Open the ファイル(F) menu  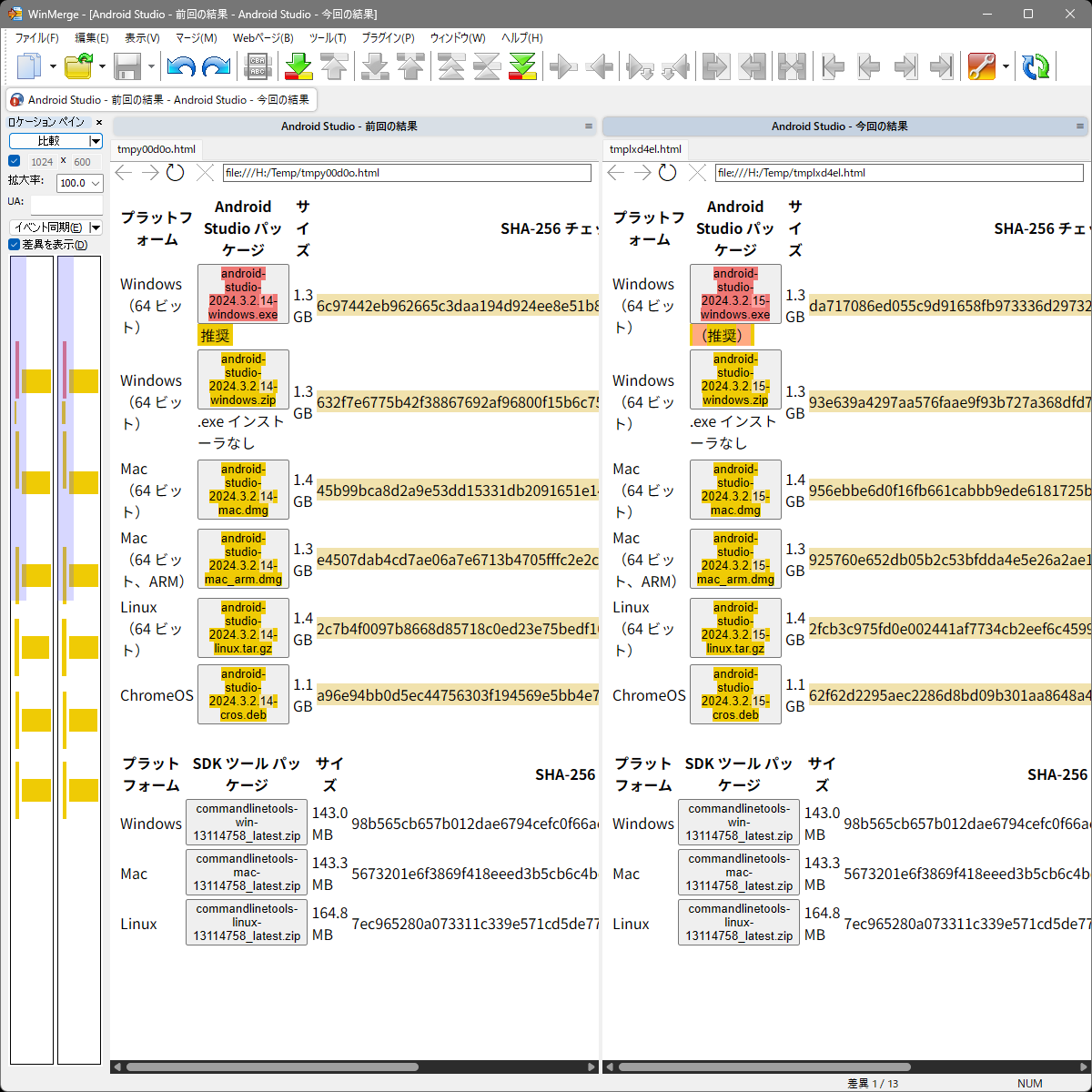[36, 38]
